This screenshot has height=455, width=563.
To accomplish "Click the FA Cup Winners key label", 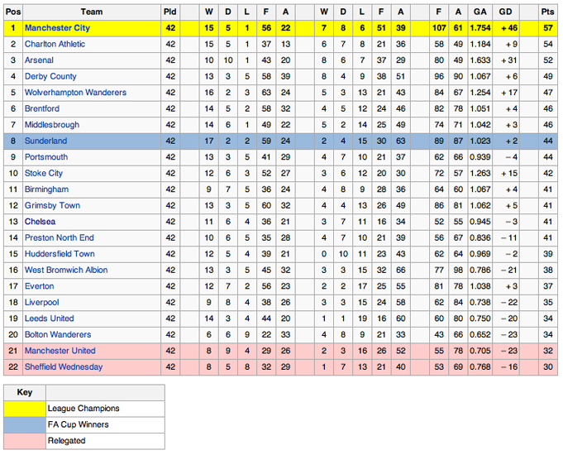I will tap(78, 425).
